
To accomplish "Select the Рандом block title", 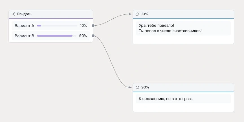I will point(24,14).
